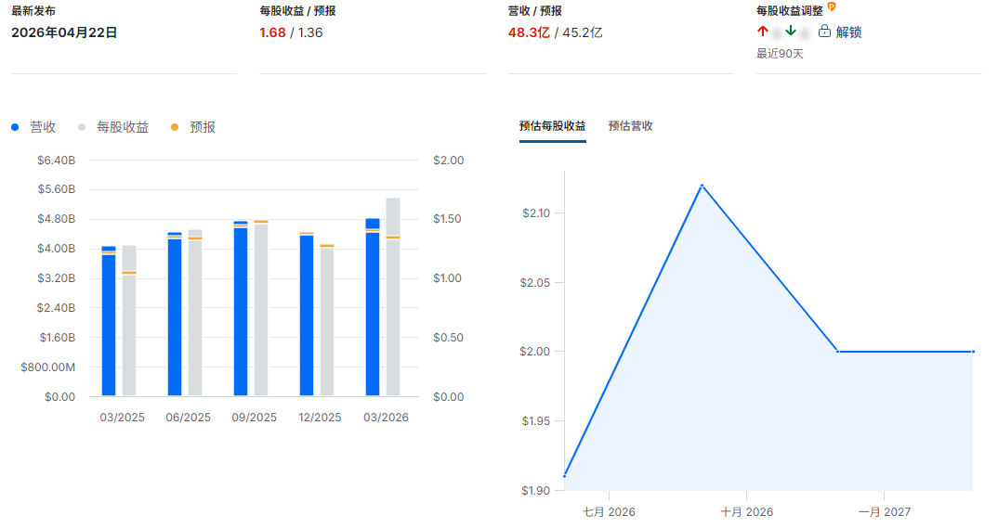This screenshot has height=528, width=998.
Task: Click the lock icon beside 解锁
Action: (x=824, y=32)
